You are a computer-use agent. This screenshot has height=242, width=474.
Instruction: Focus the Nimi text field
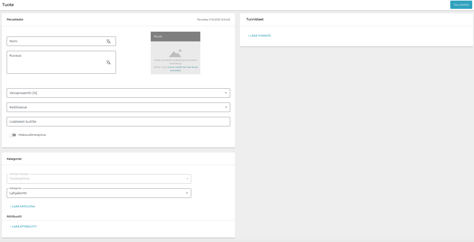click(55, 41)
